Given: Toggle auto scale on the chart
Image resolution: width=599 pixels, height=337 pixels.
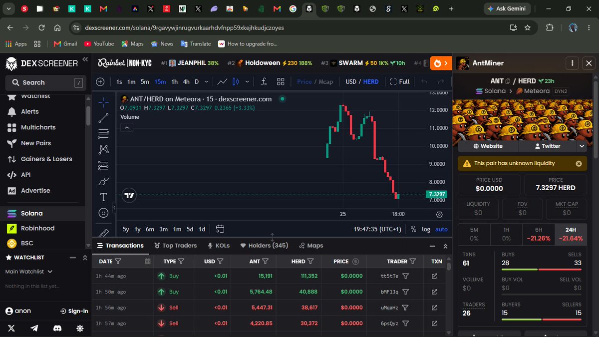Looking at the screenshot, I should click(441, 229).
